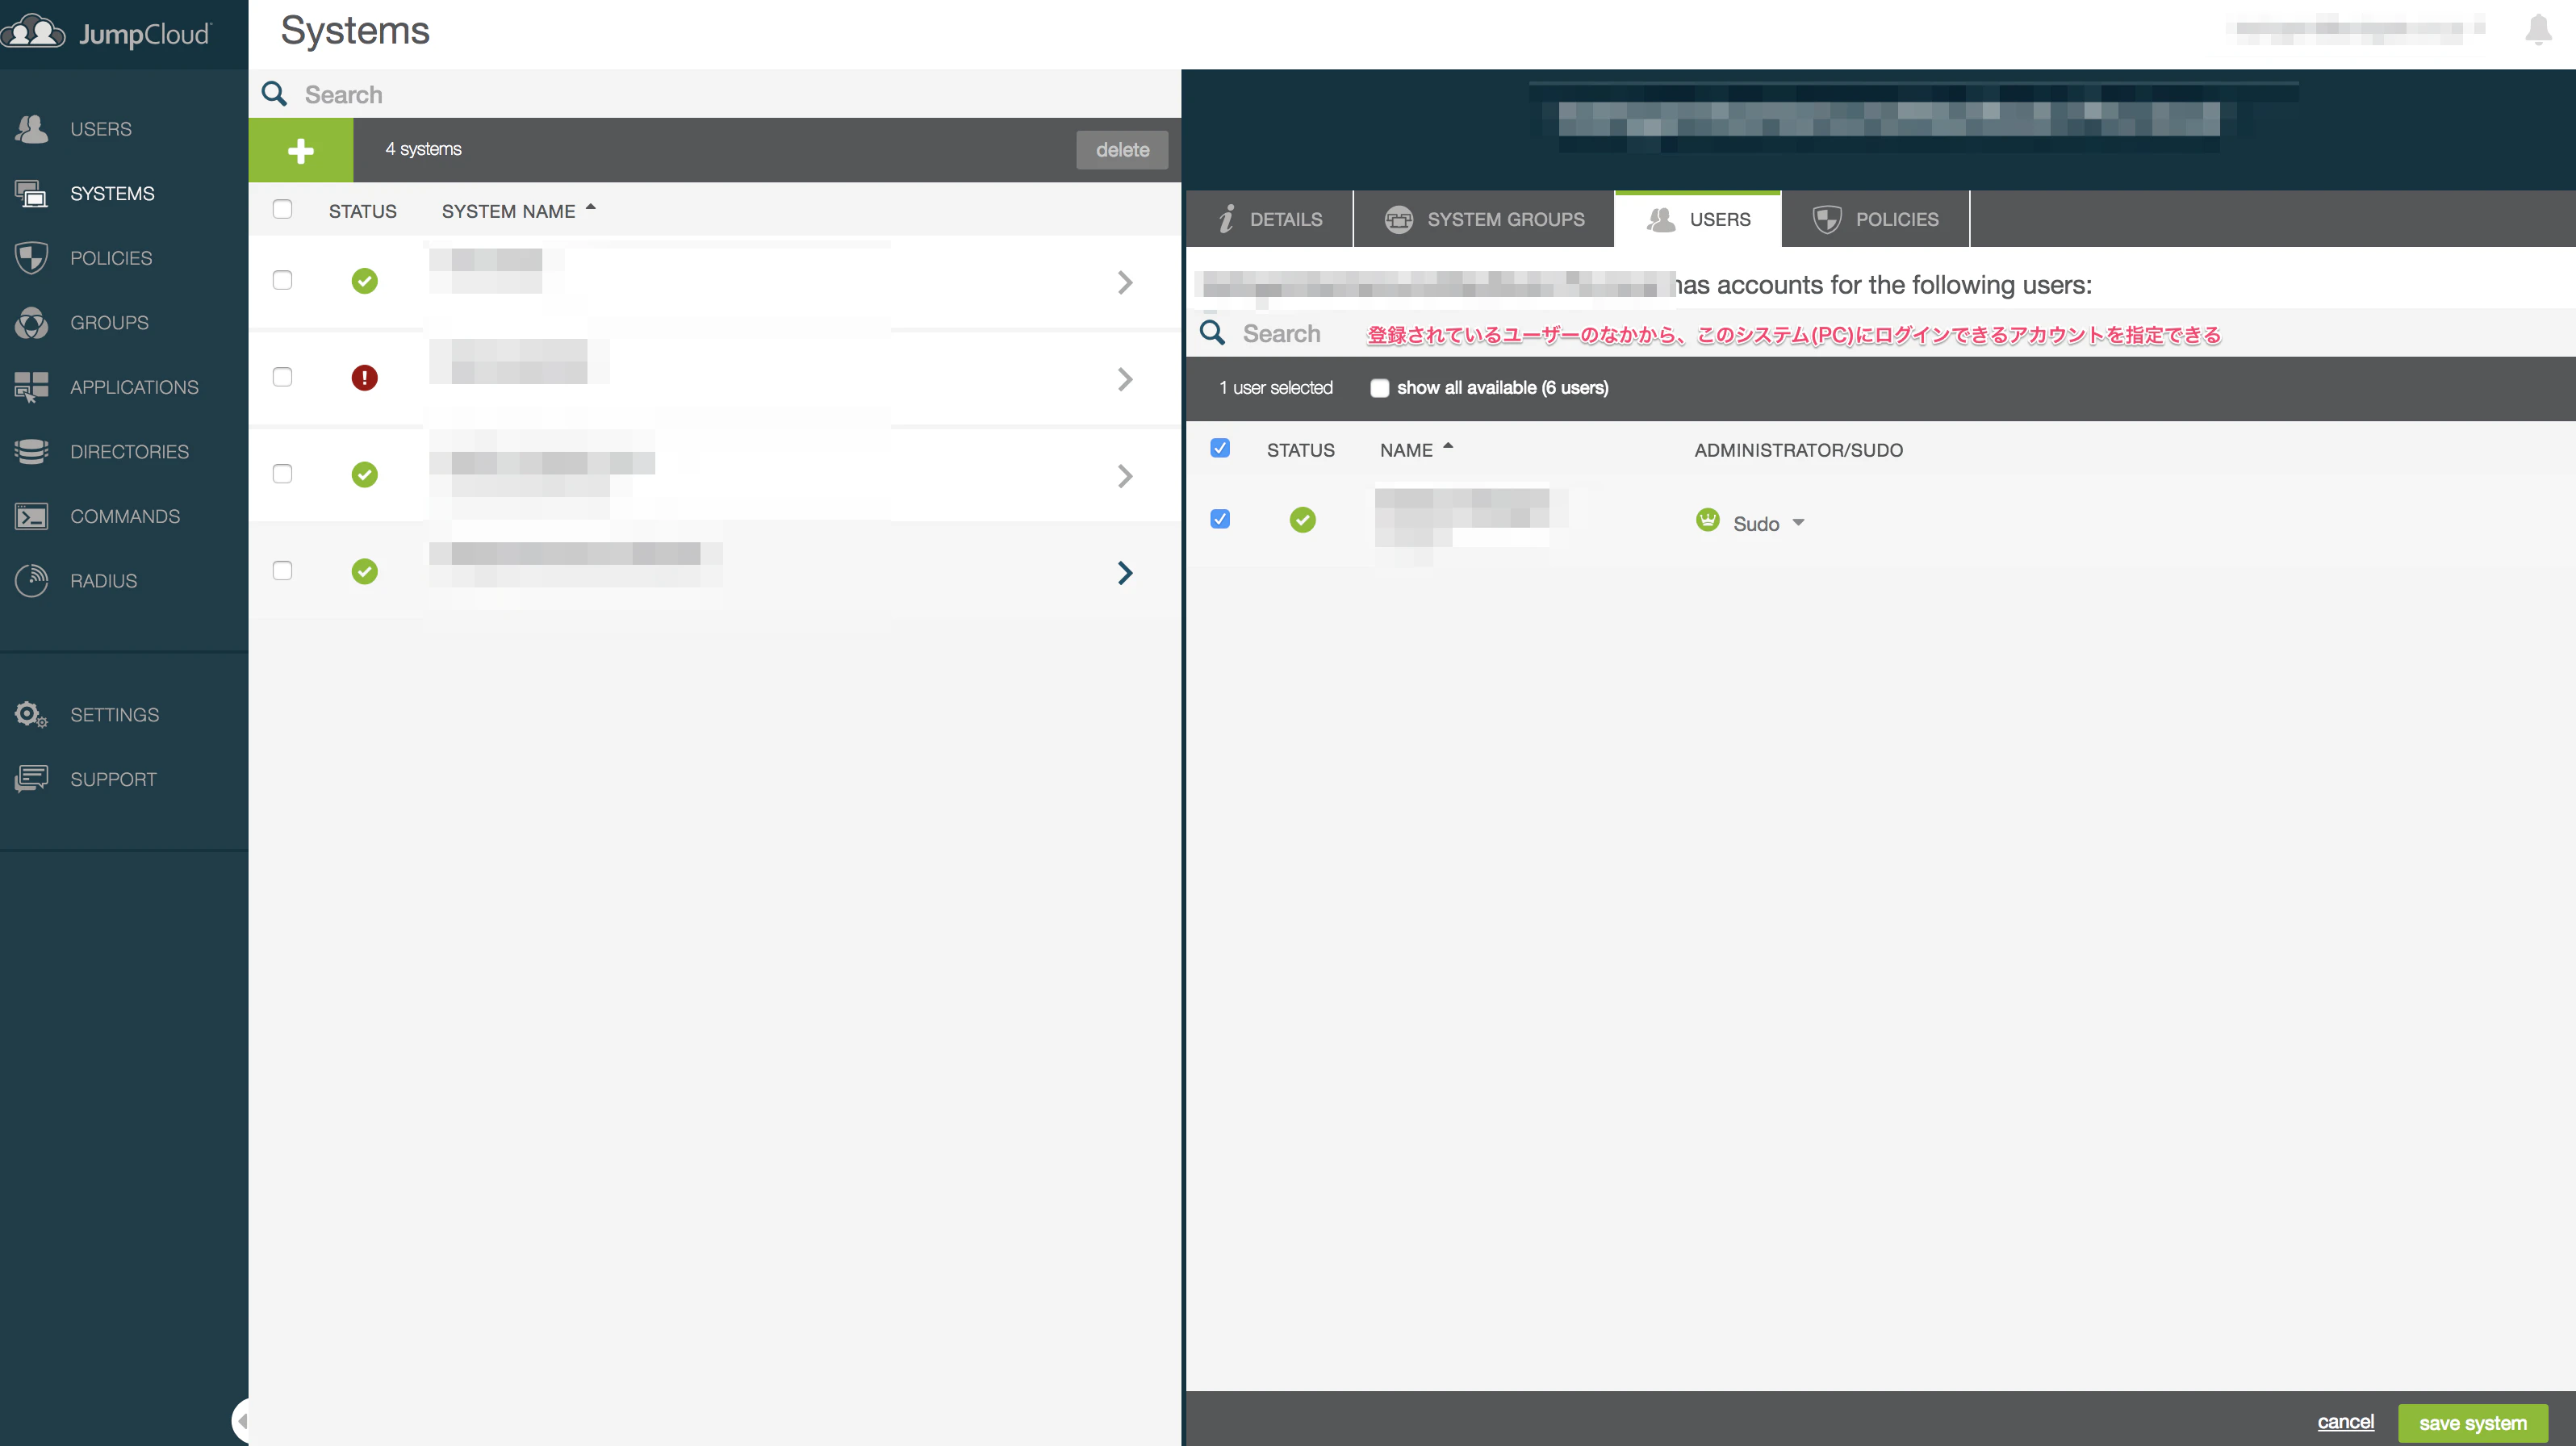This screenshot has width=2576, height=1446.
Task: Click the Support chat icon
Action: [31, 779]
